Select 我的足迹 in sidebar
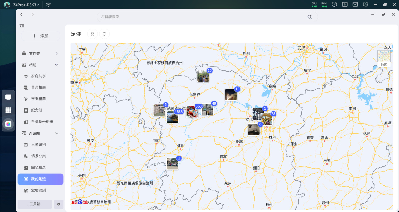399x212 pixels. click(41, 179)
